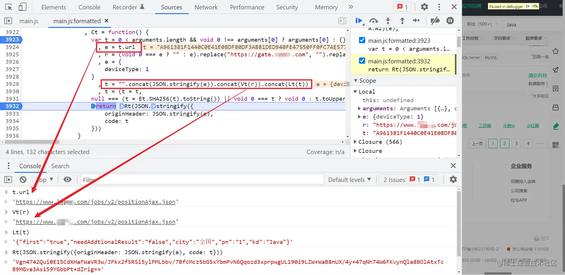Show more DevTools tabs chevron
The image size is (565, 275).
click(351, 7)
